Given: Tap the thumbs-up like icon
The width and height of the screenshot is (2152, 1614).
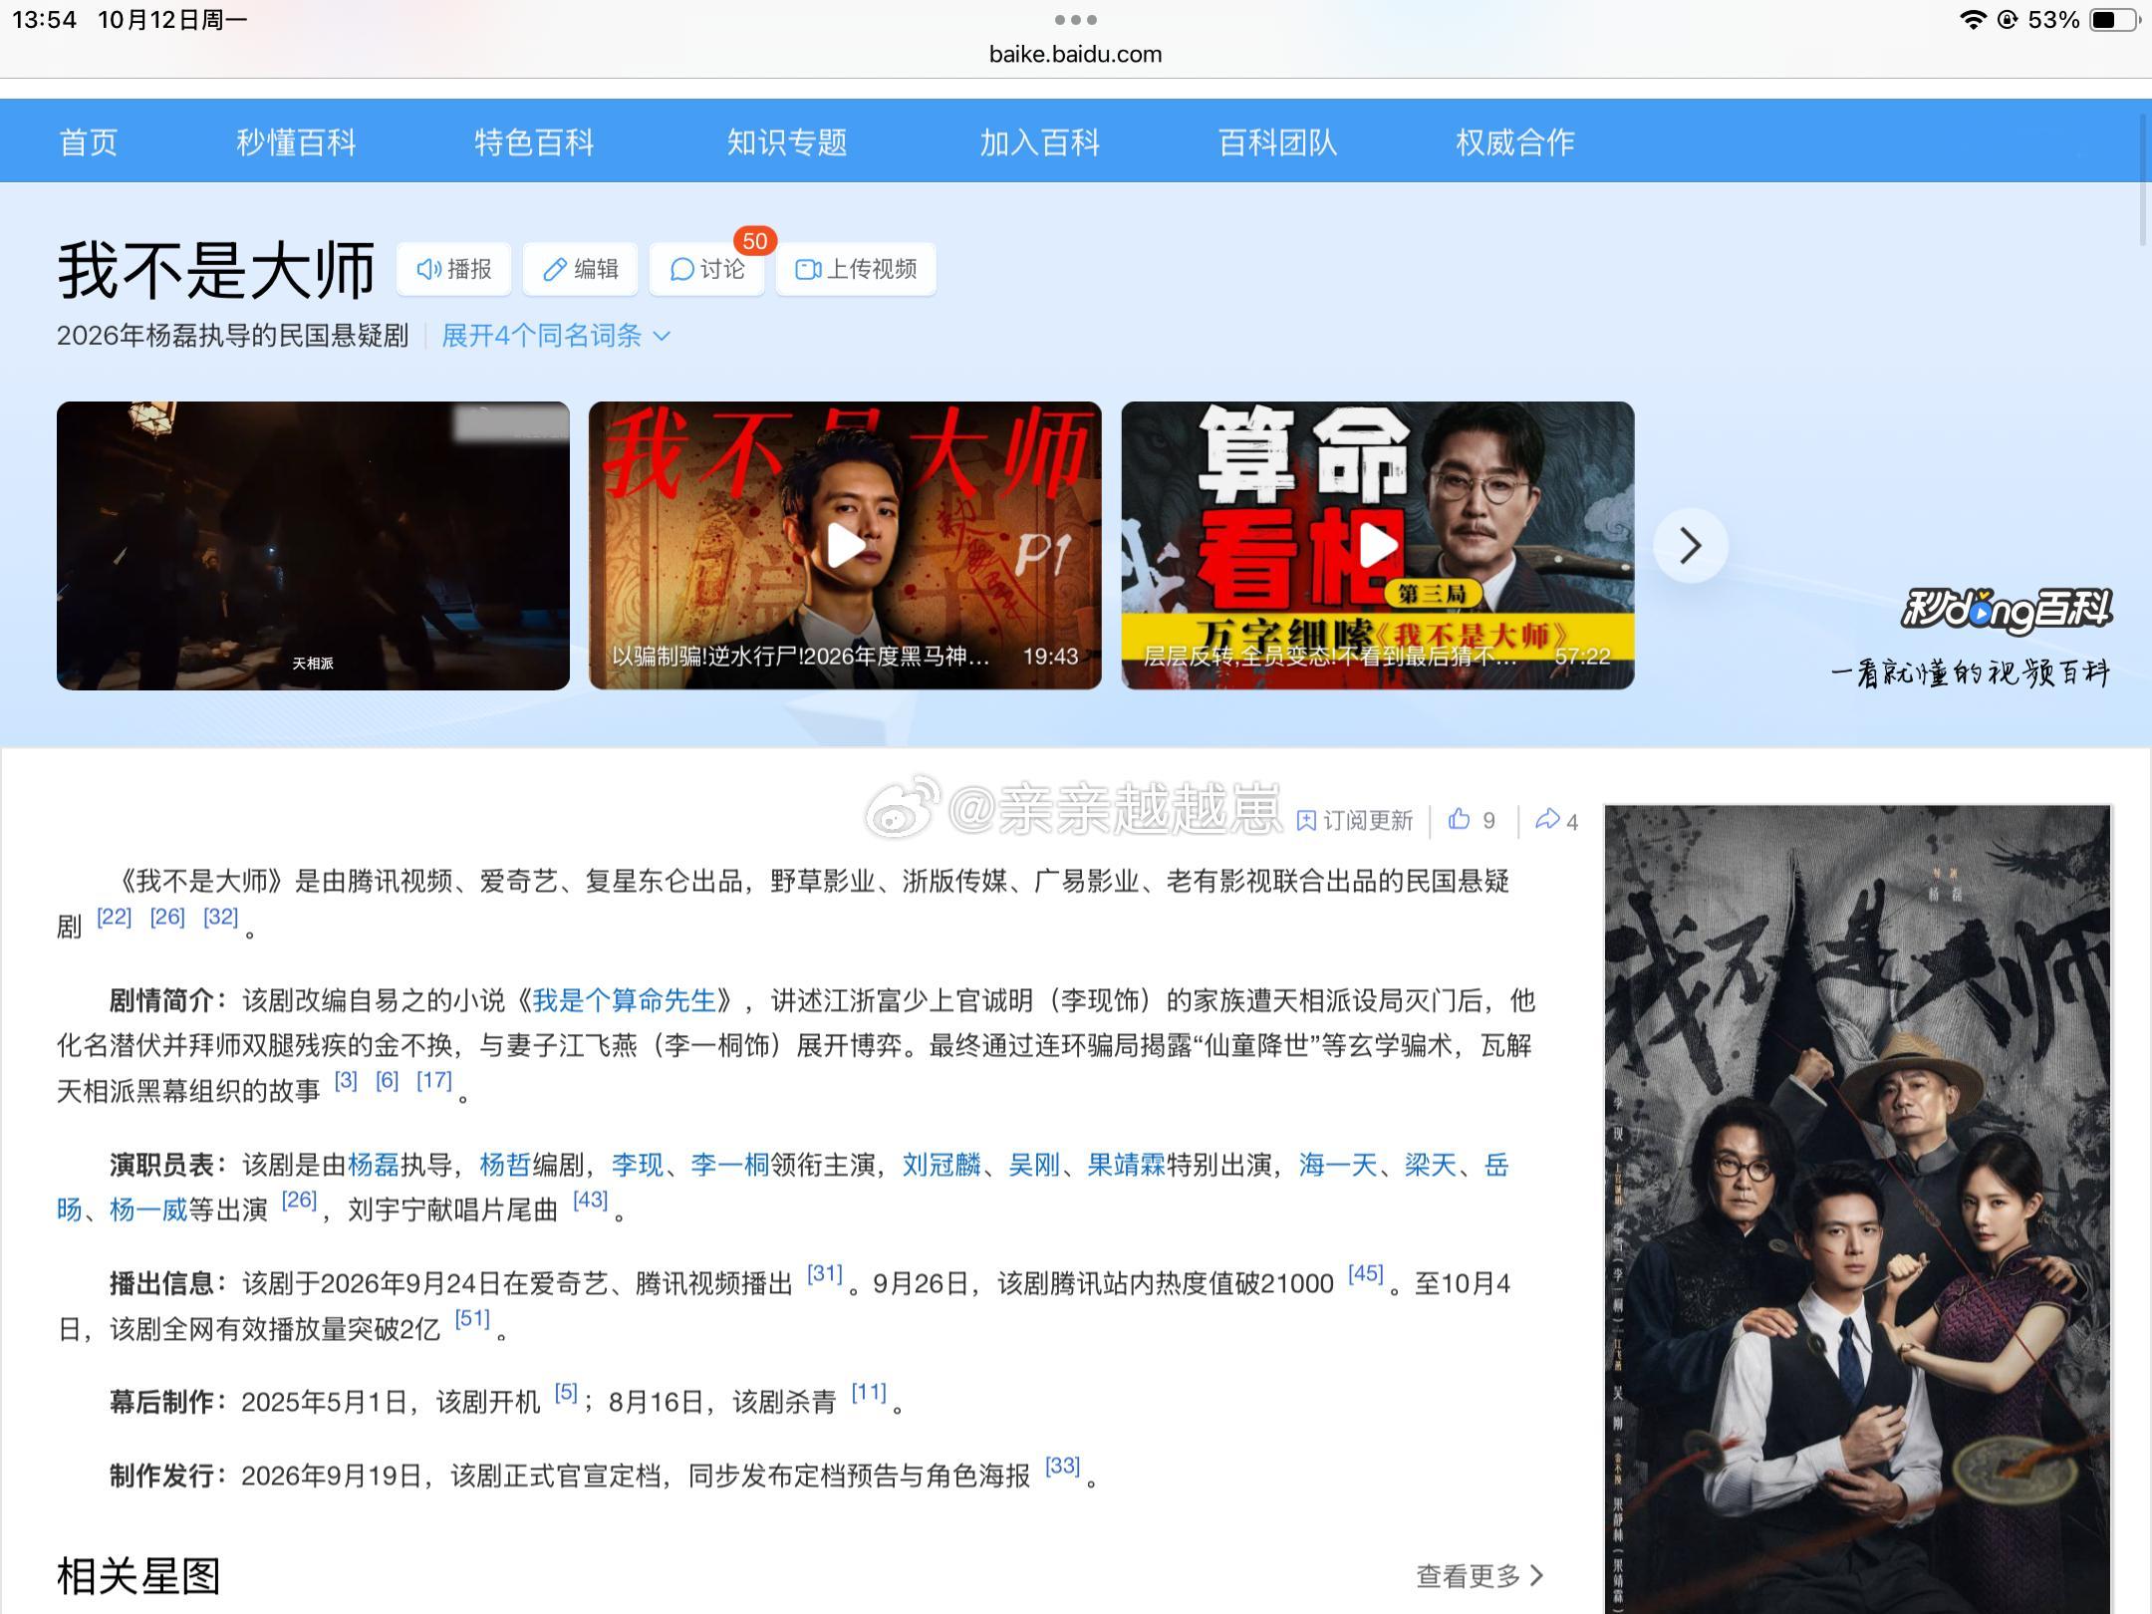Looking at the screenshot, I should [x=1460, y=819].
